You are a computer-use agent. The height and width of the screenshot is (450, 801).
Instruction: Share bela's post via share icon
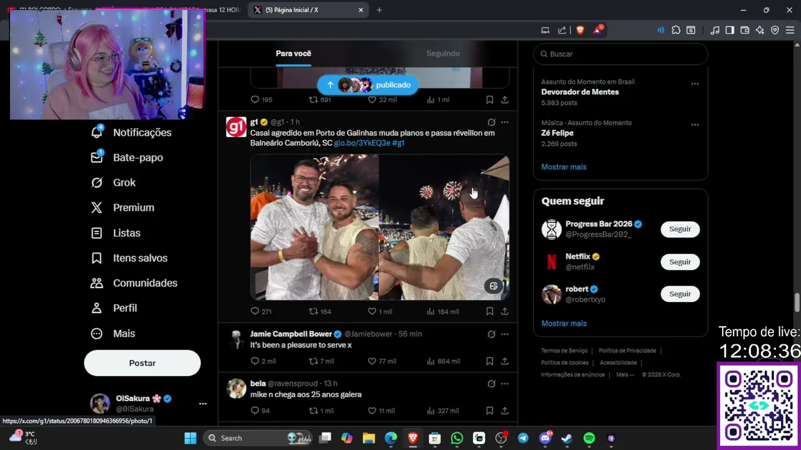[504, 411]
